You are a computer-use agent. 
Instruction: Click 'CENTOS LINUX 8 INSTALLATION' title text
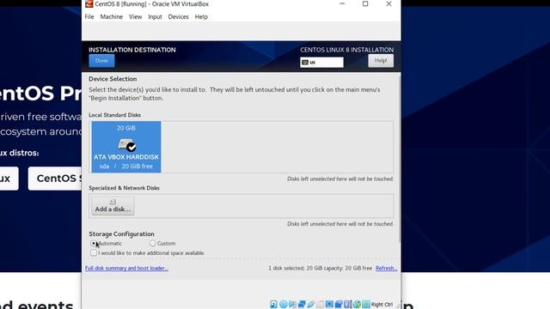pyautogui.click(x=347, y=50)
